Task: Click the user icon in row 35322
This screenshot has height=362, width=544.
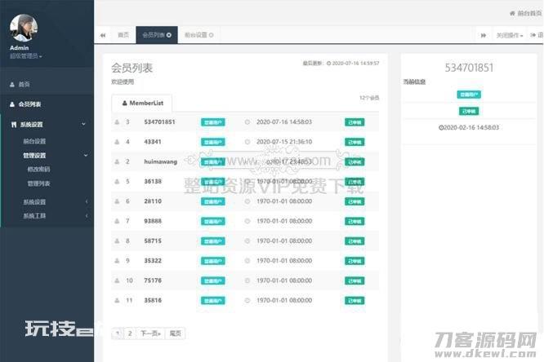Action: point(117,261)
